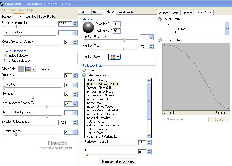The height and width of the screenshot is (166, 232).
Task: Increase Highlight Brightness with spinner up arrow
Action: tap(151, 36)
